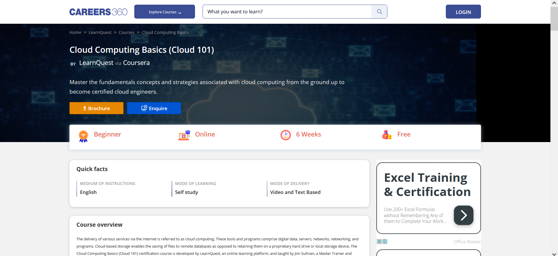Click the LOGIN button
558x256 pixels.
(463, 12)
